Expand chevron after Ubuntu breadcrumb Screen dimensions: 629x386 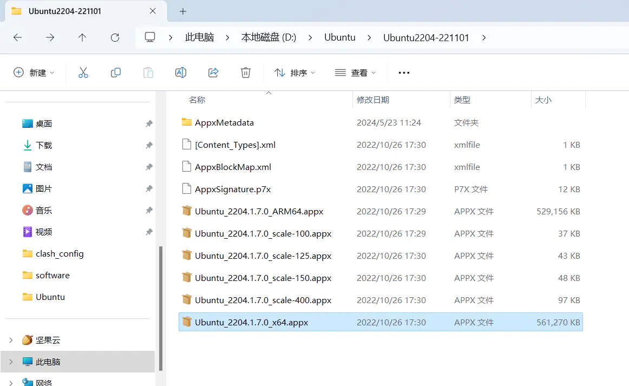370,38
